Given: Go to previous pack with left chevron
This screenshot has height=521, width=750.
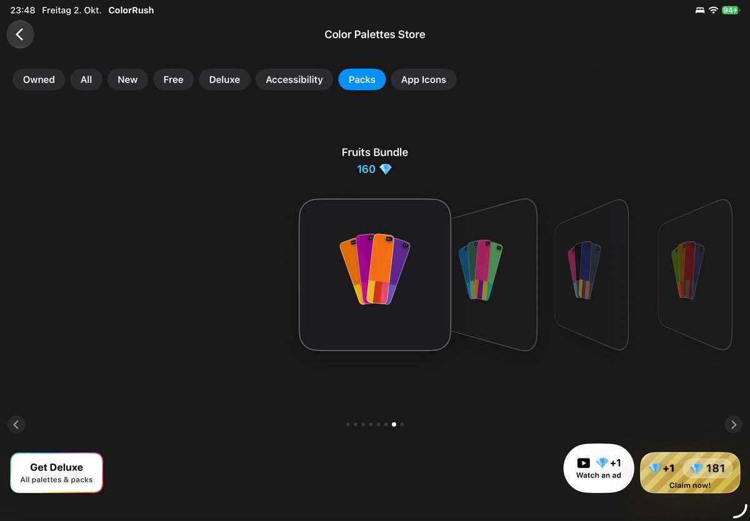Looking at the screenshot, I should [x=16, y=425].
